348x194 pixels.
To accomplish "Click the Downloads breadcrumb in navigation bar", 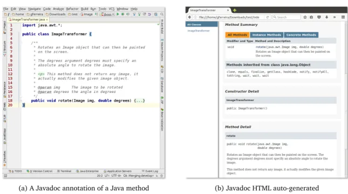I will coord(56,14).
